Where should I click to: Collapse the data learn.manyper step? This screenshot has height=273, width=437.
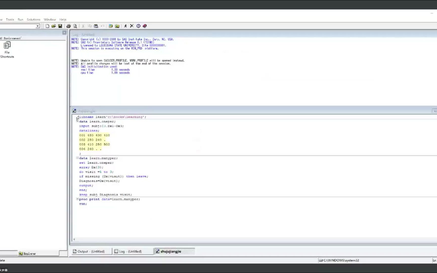coord(77,158)
